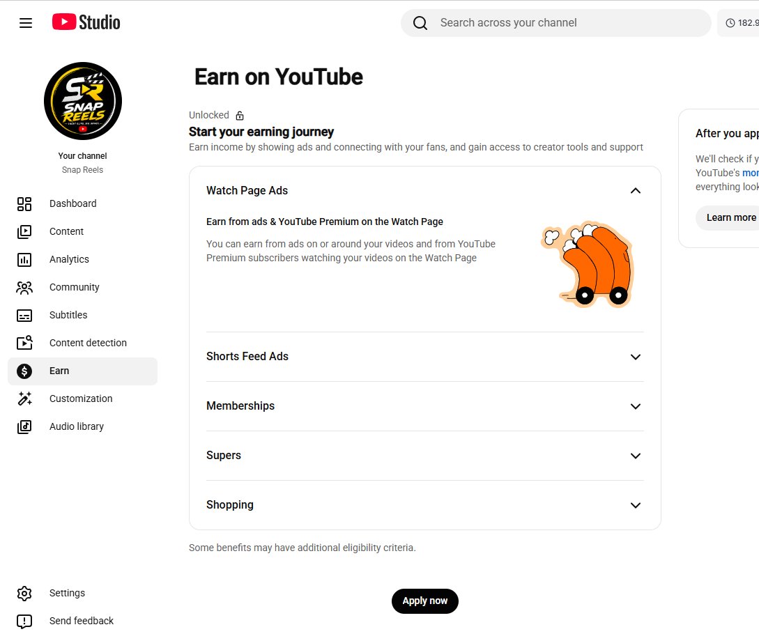Click the Apply now button

pos(425,601)
